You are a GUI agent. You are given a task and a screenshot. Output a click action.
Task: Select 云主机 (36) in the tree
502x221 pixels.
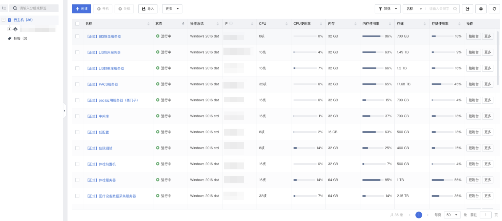pyautogui.click(x=23, y=20)
